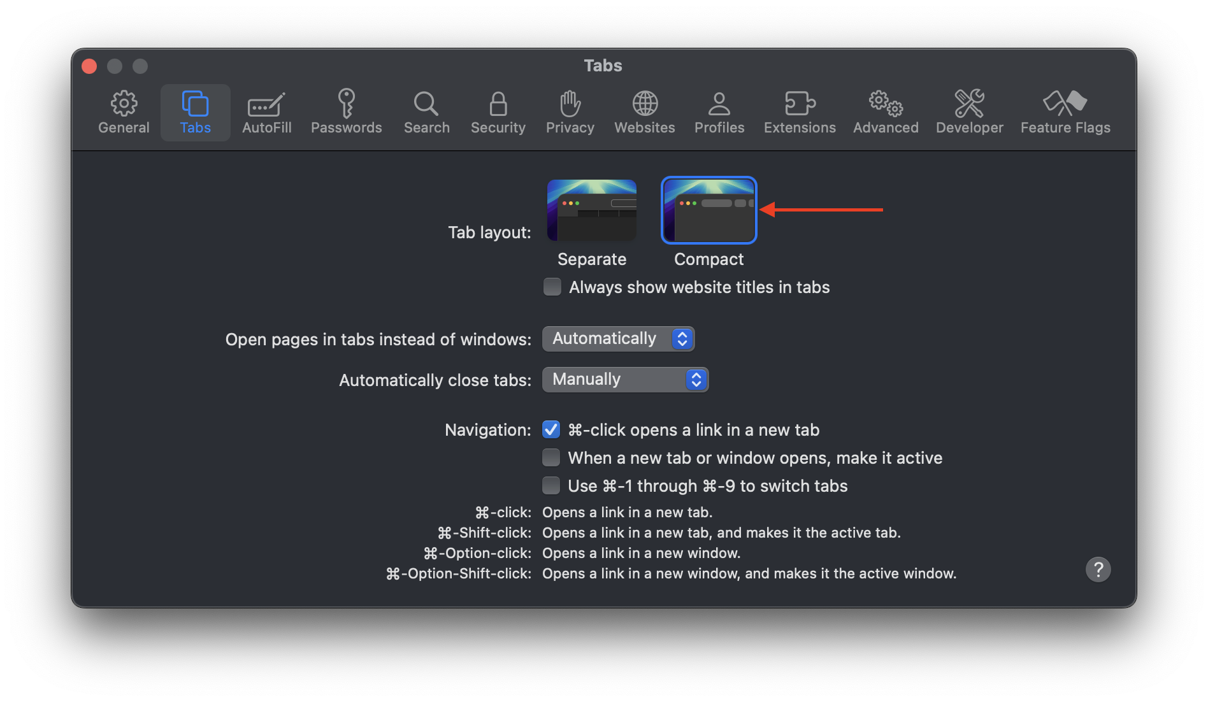The height and width of the screenshot is (702, 1208).
Task: Click the Tab layout label
Action: pyautogui.click(x=489, y=233)
